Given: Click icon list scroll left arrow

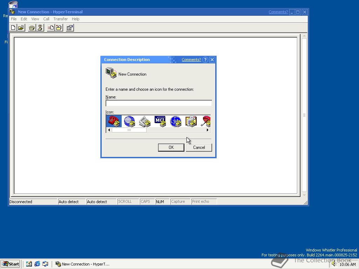Looking at the screenshot, I should [x=109, y=130].
